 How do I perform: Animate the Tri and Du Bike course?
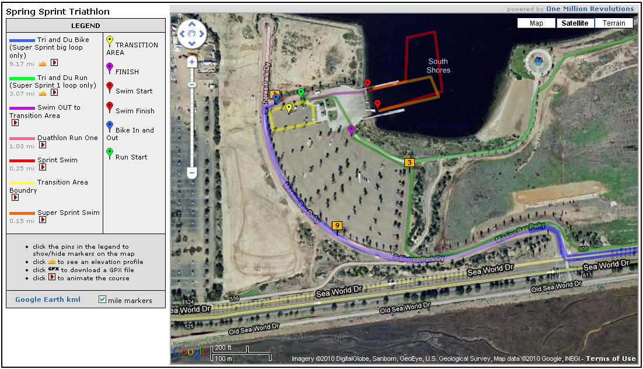click(54, 62)
